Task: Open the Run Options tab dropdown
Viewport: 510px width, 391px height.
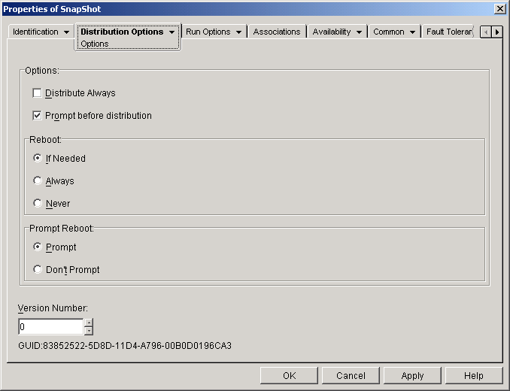Action: pyautogui.click(x=238, y=32)
